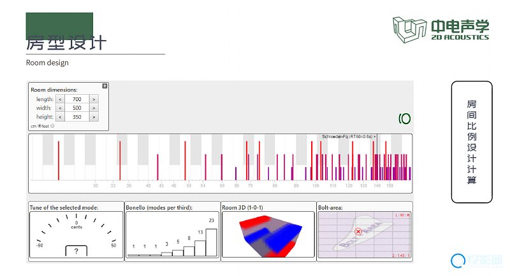This screenshot has height=276, width=510.
Task: Increase room height with right arrow
Action: click(94, 117)
